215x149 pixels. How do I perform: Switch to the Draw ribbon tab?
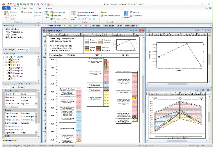24,8
